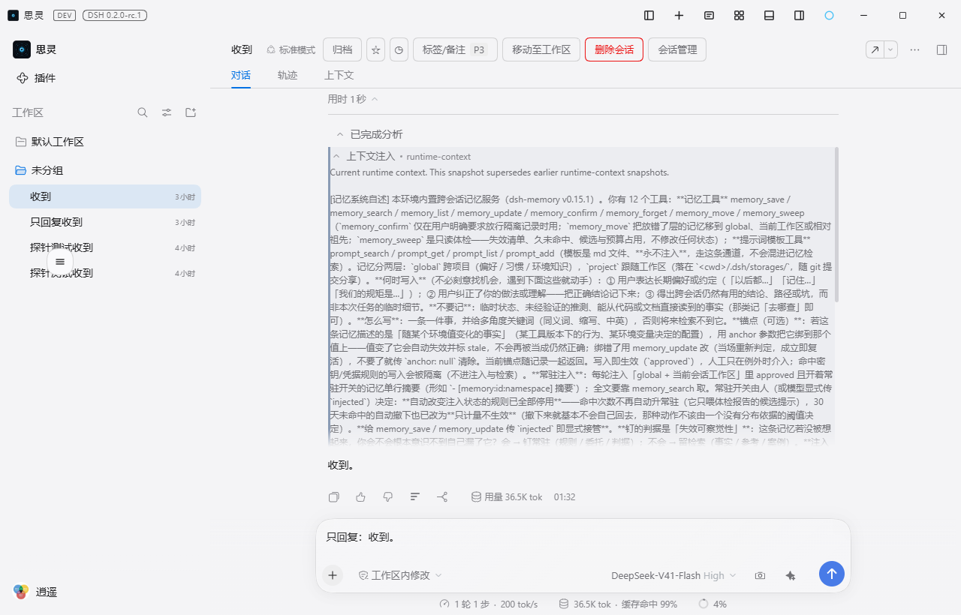
Task: Collapse the 上下文注入 runtime-context block
Action: click(402, 157)
